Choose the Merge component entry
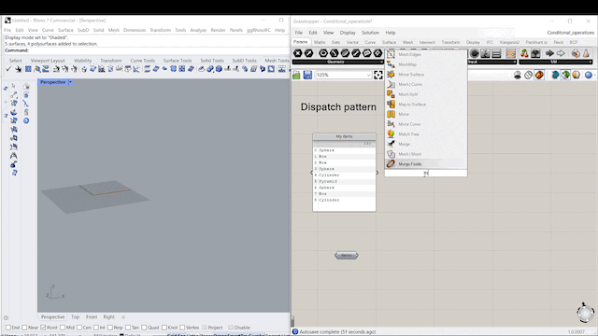This screenshot has width=598, height=336. 426,144
